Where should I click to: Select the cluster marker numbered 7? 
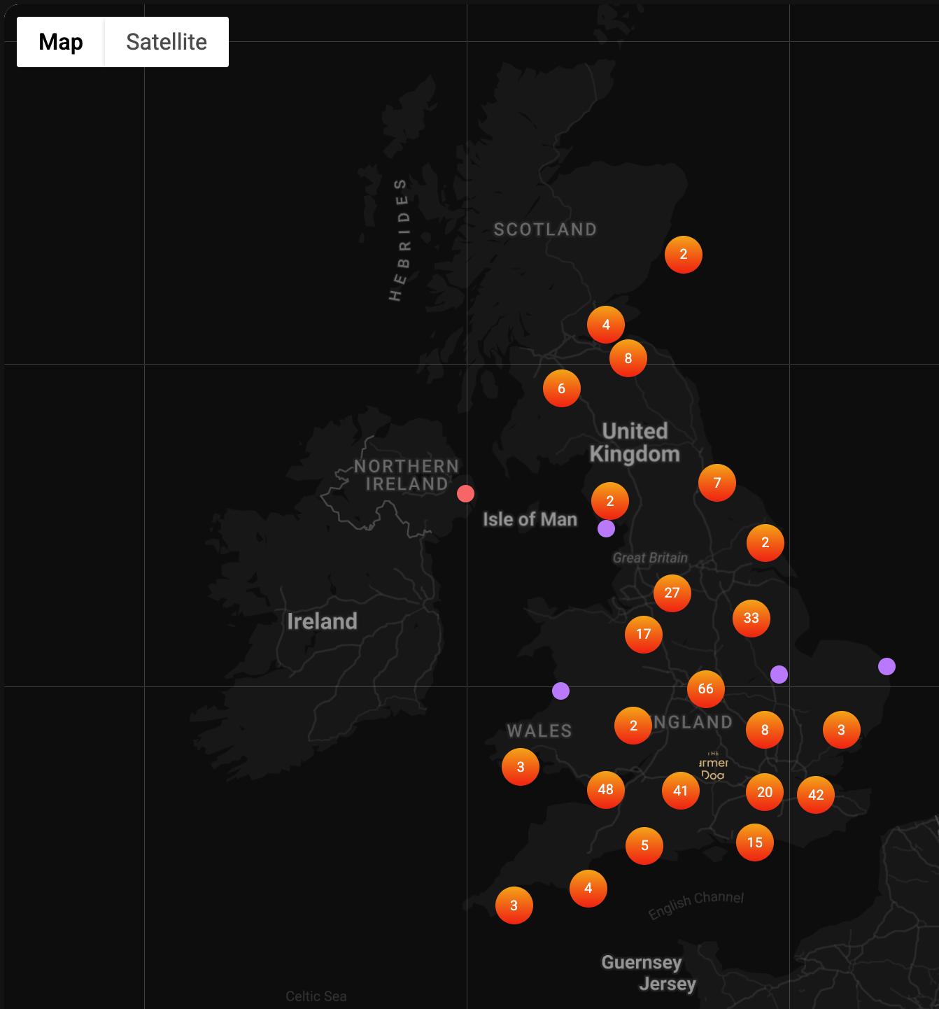(717, 483)
